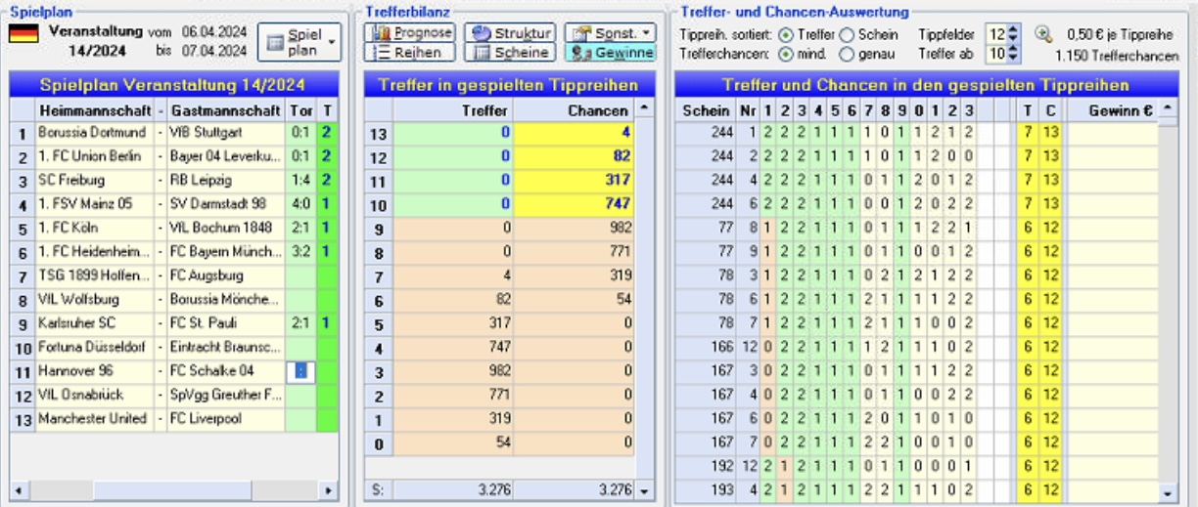Select Schein 244 row with Nr 1

coord(917,132)
